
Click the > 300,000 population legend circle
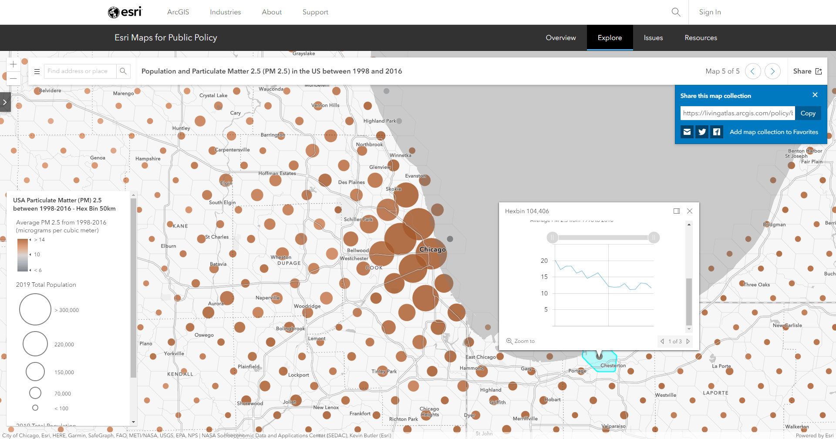[35, 309]
